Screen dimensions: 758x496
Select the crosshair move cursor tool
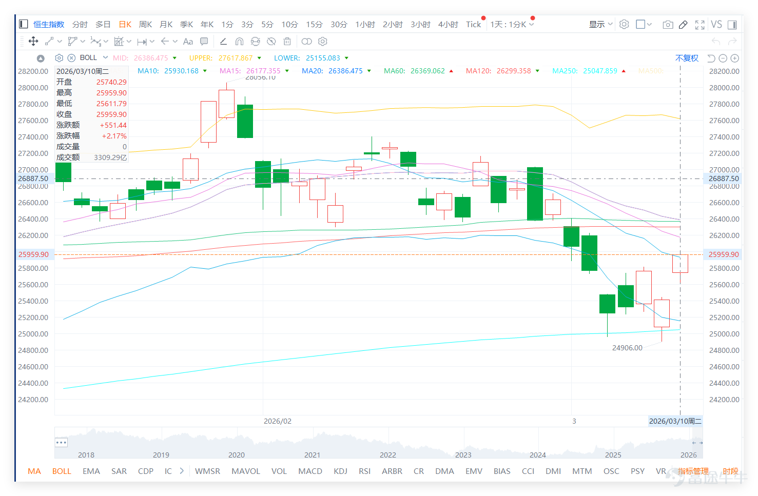tap(33, 41)
